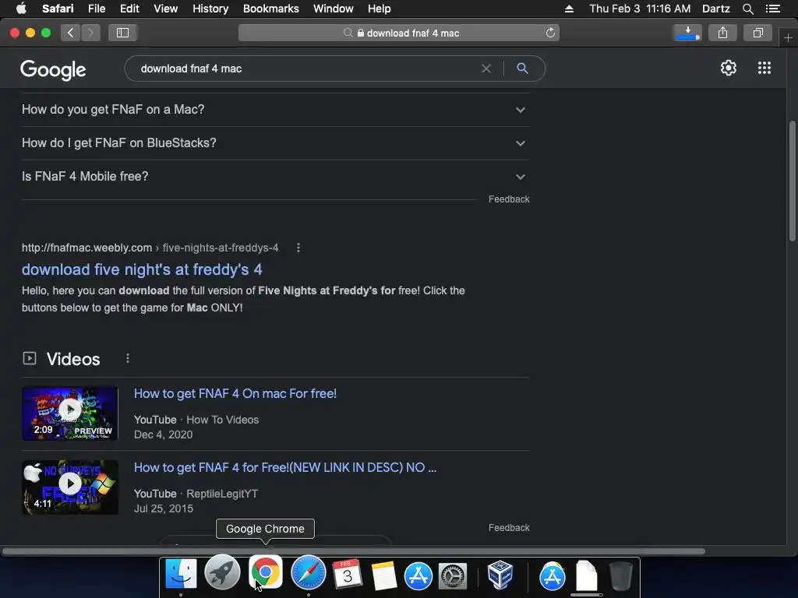The width and height of the screenshot is (798, 598).
Task: Click the Google logo
Action: pos(53,69)
